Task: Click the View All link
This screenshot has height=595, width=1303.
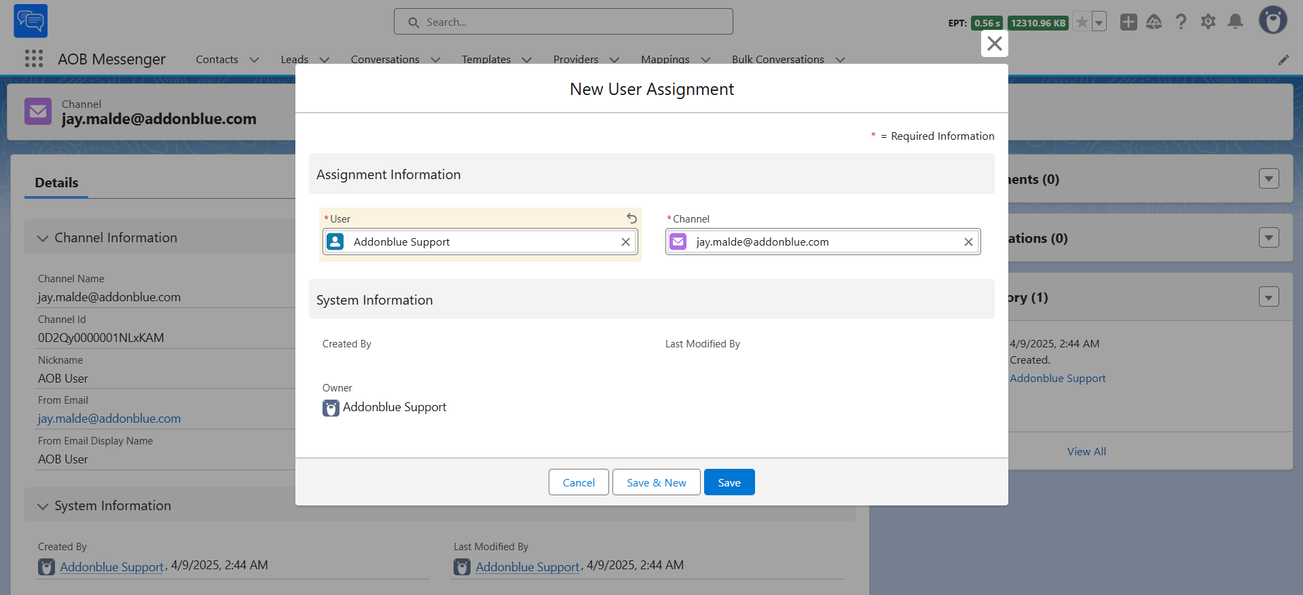Action: coord(1086,451)
